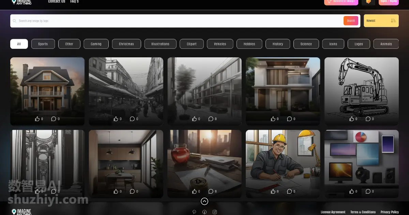Like the two-story dark roof house image
The width and height of the screenshot is (409, 215).
coord(37,119)
